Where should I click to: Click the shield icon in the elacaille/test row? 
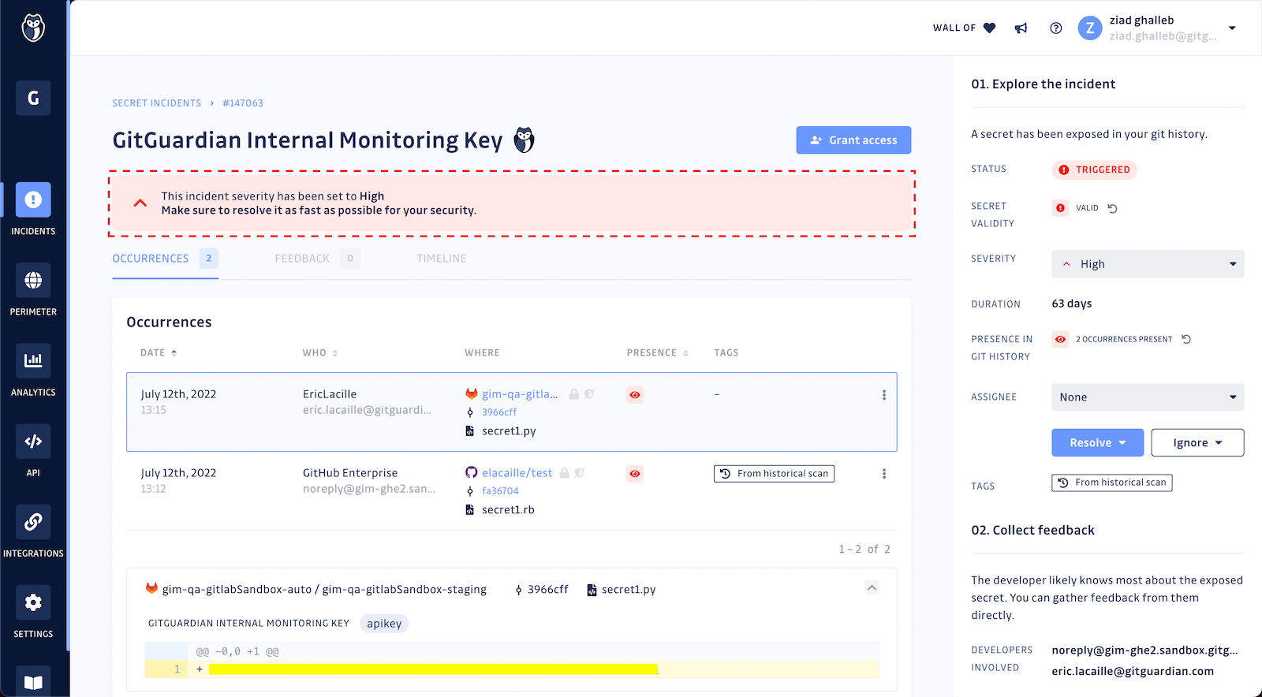(580, 472)
